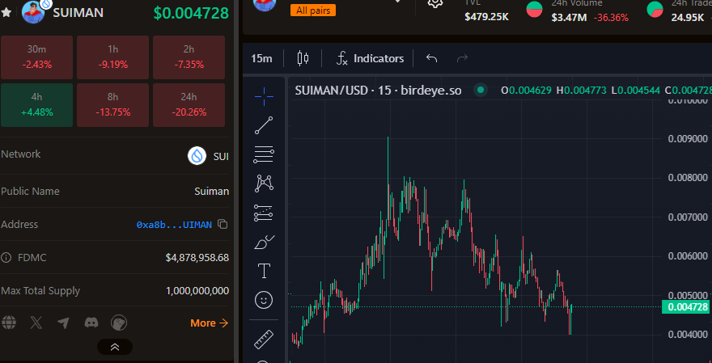Image resolution: width=712 pixels, height=363 pixels.
Task: Open the token website globe icon
Action: coord(9,323)
